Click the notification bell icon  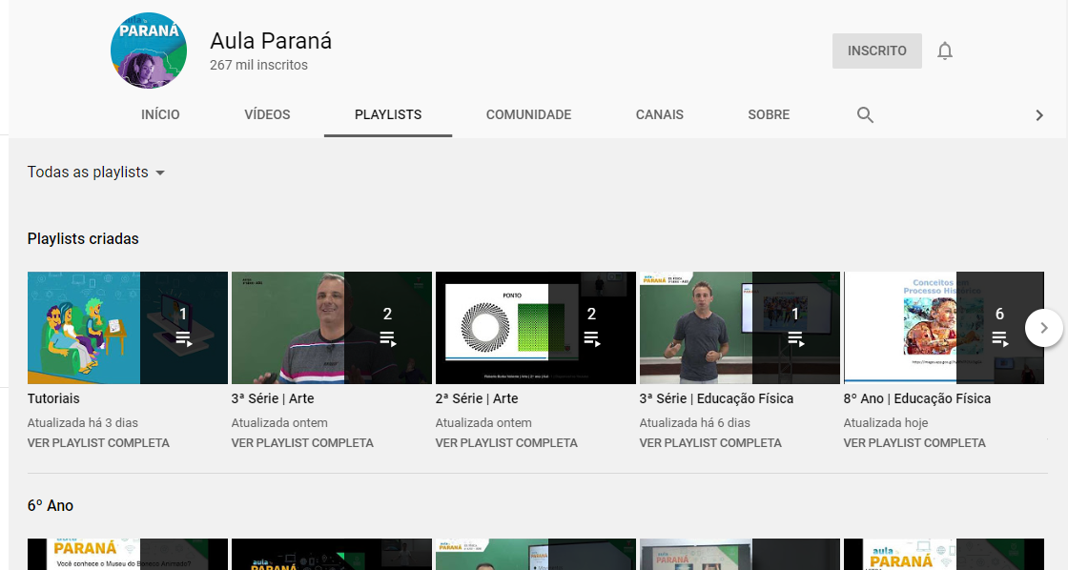coord(944,51)
